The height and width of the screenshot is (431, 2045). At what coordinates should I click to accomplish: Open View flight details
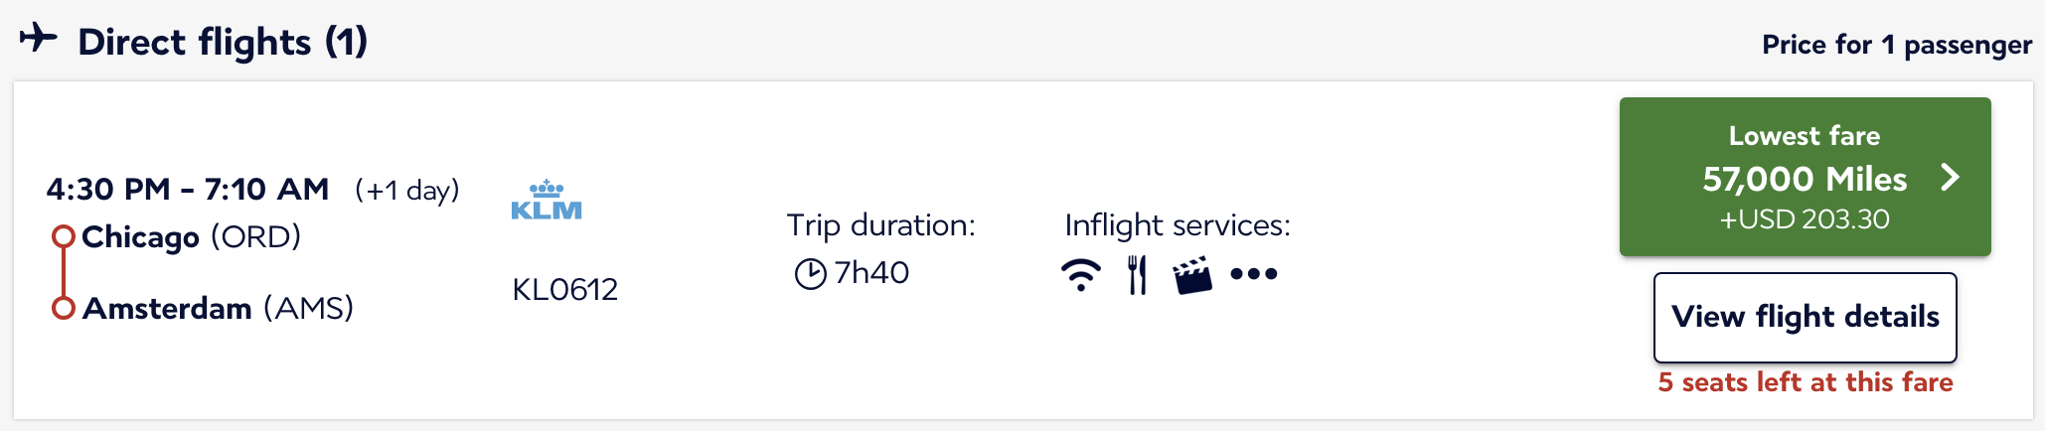(1805, 317)
